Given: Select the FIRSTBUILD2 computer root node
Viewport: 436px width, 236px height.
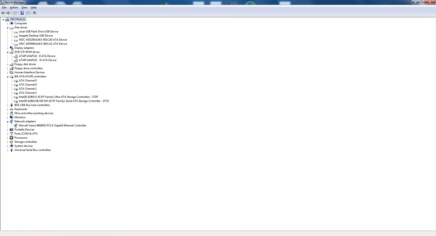Looking at the screenshot, I should coord(18,19).
